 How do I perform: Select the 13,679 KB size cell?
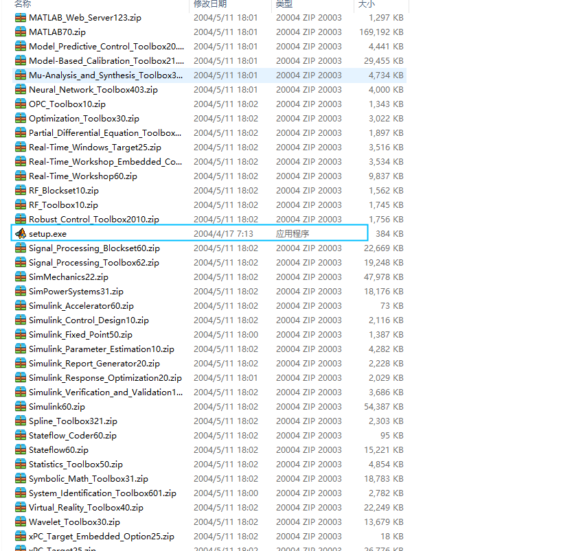pos(384,522)
